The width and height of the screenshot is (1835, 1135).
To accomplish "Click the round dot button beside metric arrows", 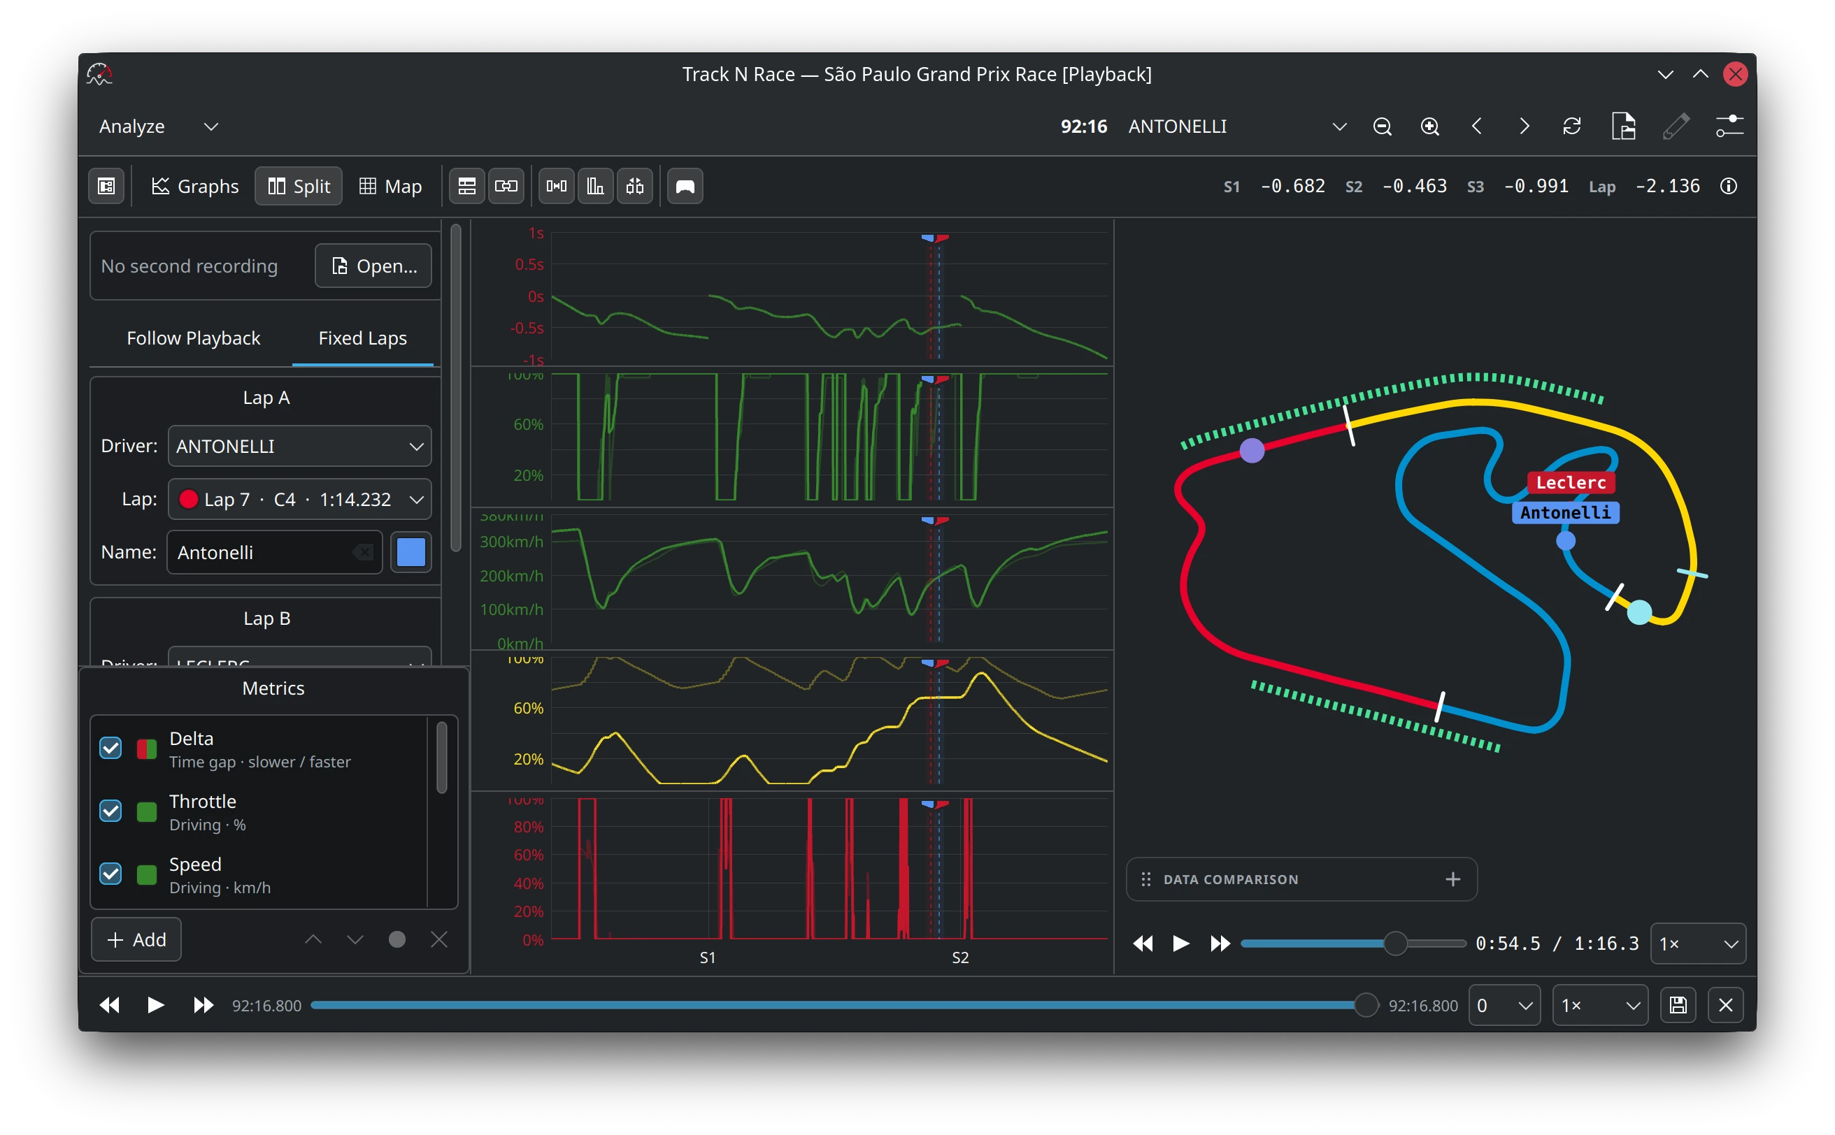I will (x=397, y=939).
